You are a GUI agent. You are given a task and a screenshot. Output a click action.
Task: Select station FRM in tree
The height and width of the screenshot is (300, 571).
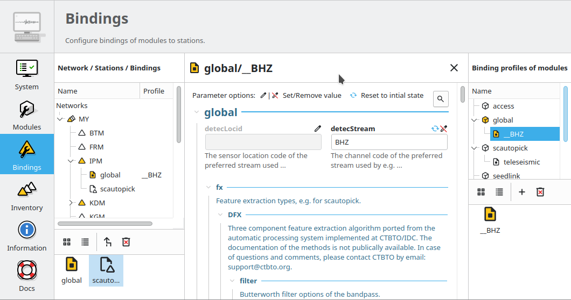[96, 147]
